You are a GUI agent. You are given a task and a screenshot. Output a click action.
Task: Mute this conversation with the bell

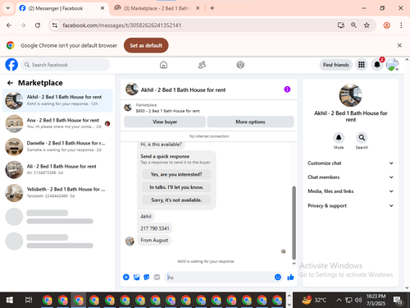click(339, 137)
